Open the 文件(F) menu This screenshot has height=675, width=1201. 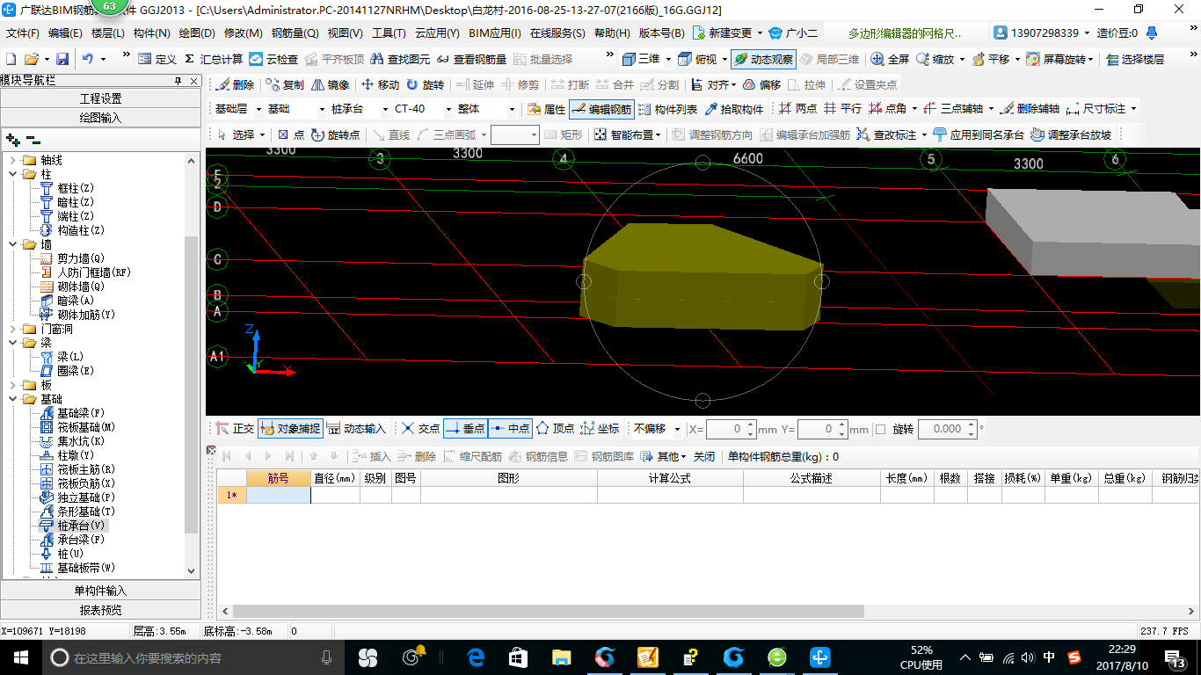pos(23,33)
